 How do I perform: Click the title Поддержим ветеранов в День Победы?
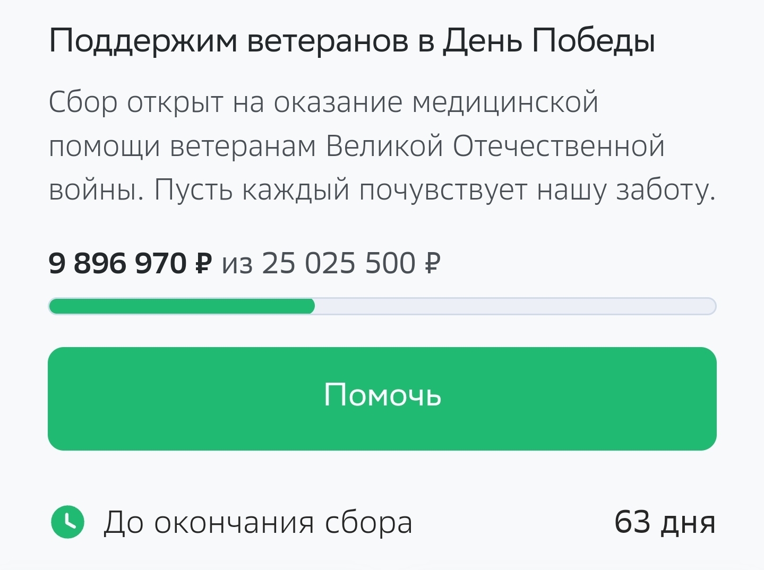[x=351, y=41]
